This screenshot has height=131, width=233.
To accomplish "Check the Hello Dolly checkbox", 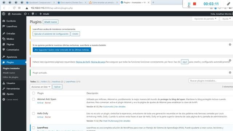I will point(33,113).
